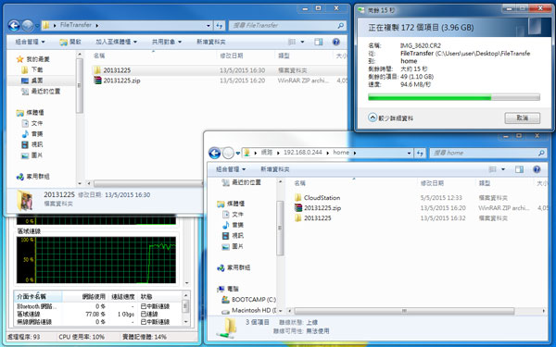Viewport: 556px width, 347px height.
Task: Open the 組合管理 menu in the FileTransfer window
Action: point(31,42)
